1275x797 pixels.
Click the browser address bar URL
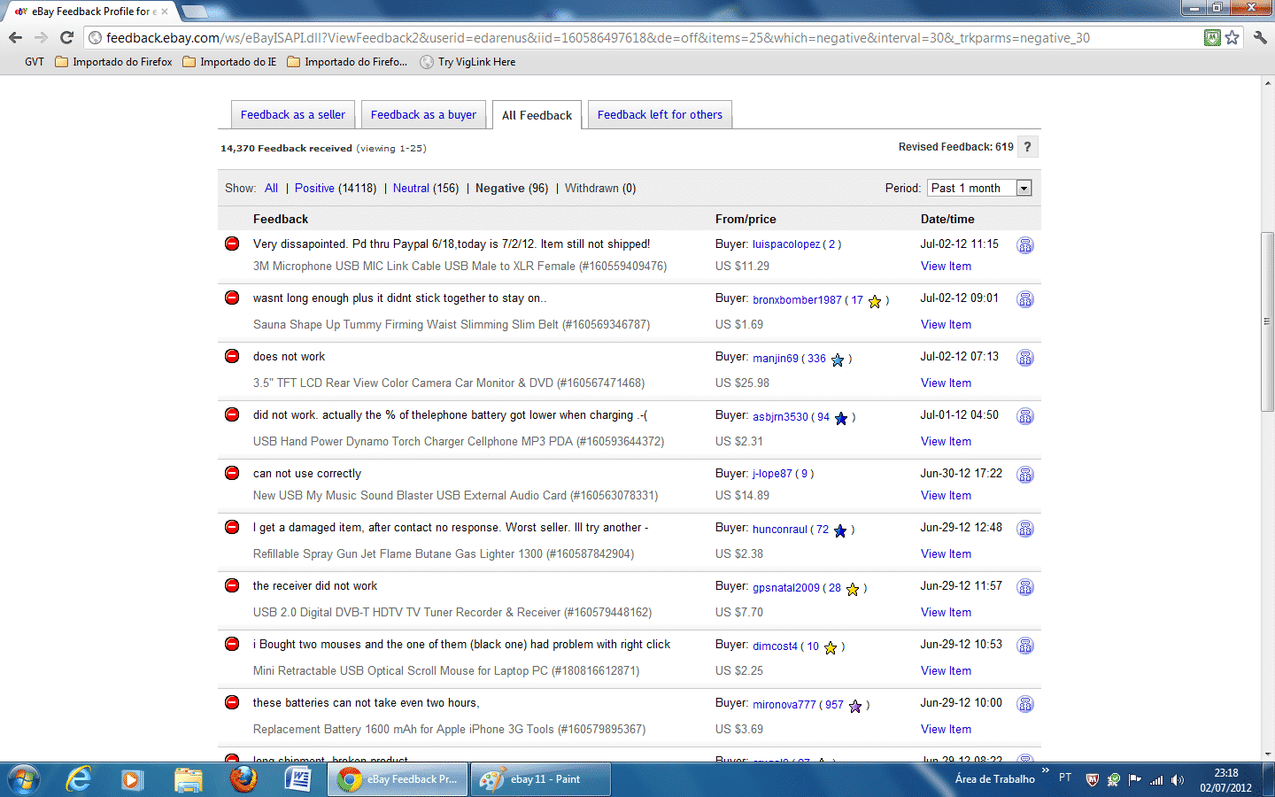pyautogui.click(x=598, y=38)
